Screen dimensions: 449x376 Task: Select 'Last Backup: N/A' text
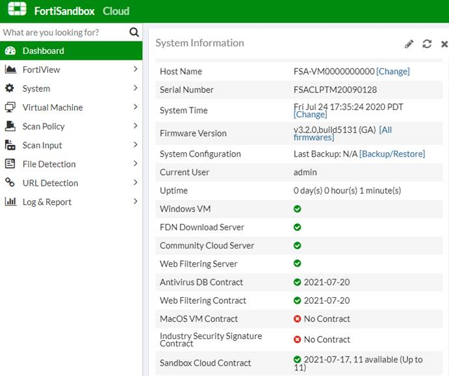pos(326,154)
